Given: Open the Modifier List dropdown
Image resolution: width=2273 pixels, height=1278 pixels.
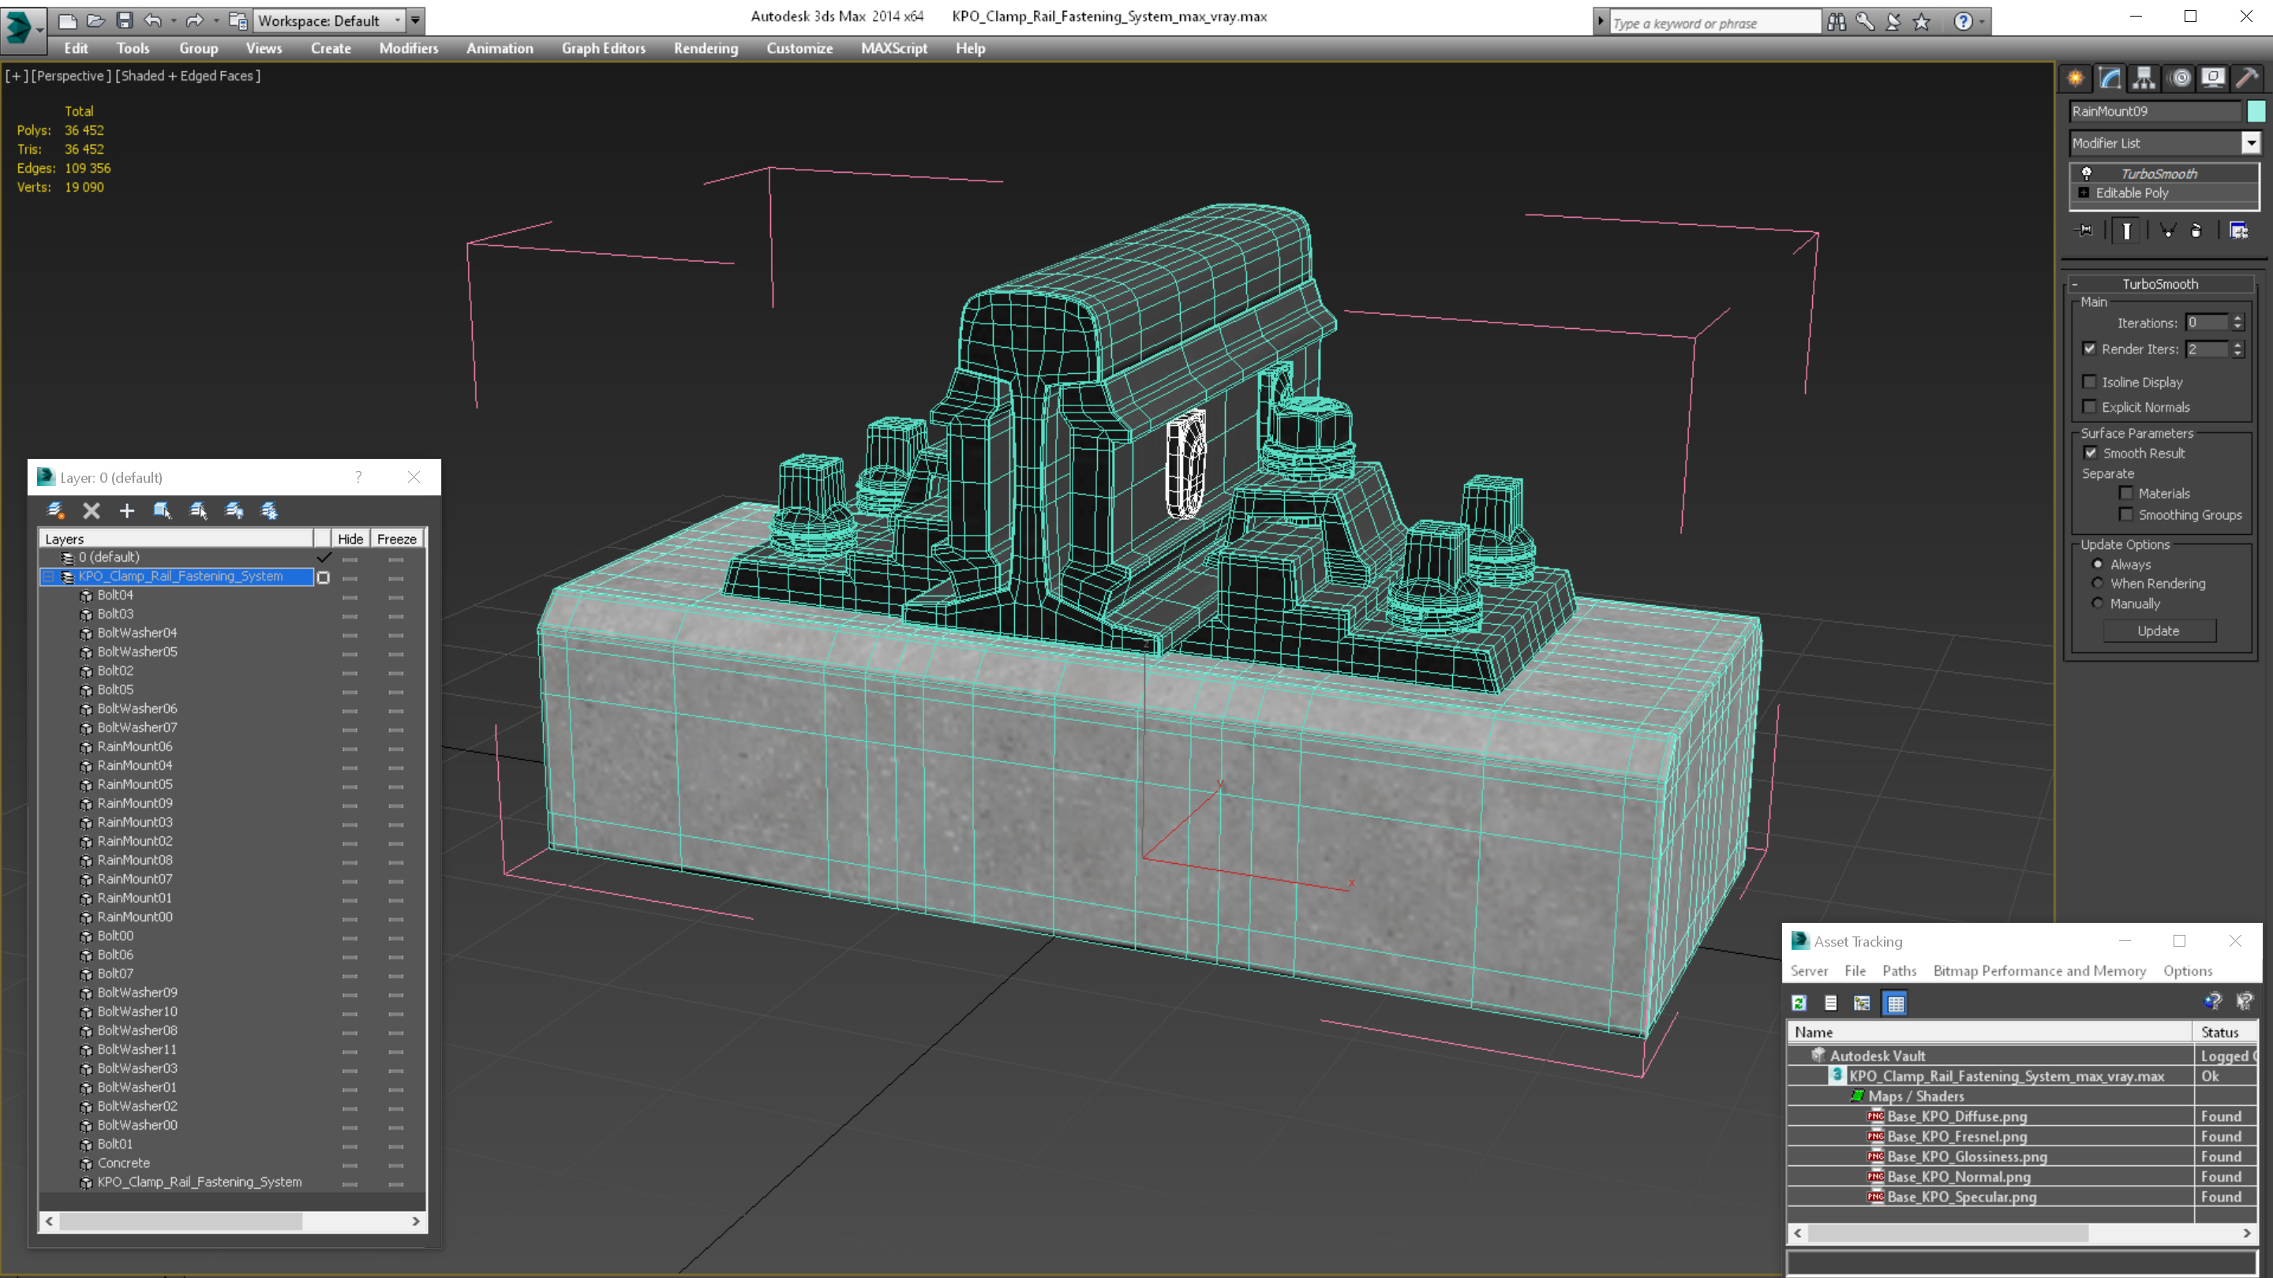Looking at the screenshot, I should coord(2251,143).
